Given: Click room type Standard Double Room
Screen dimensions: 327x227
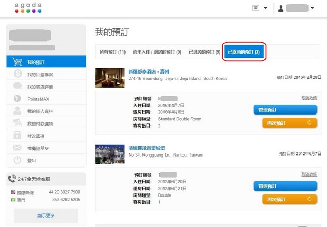Looking at the screenshot, I should (180, 119).
